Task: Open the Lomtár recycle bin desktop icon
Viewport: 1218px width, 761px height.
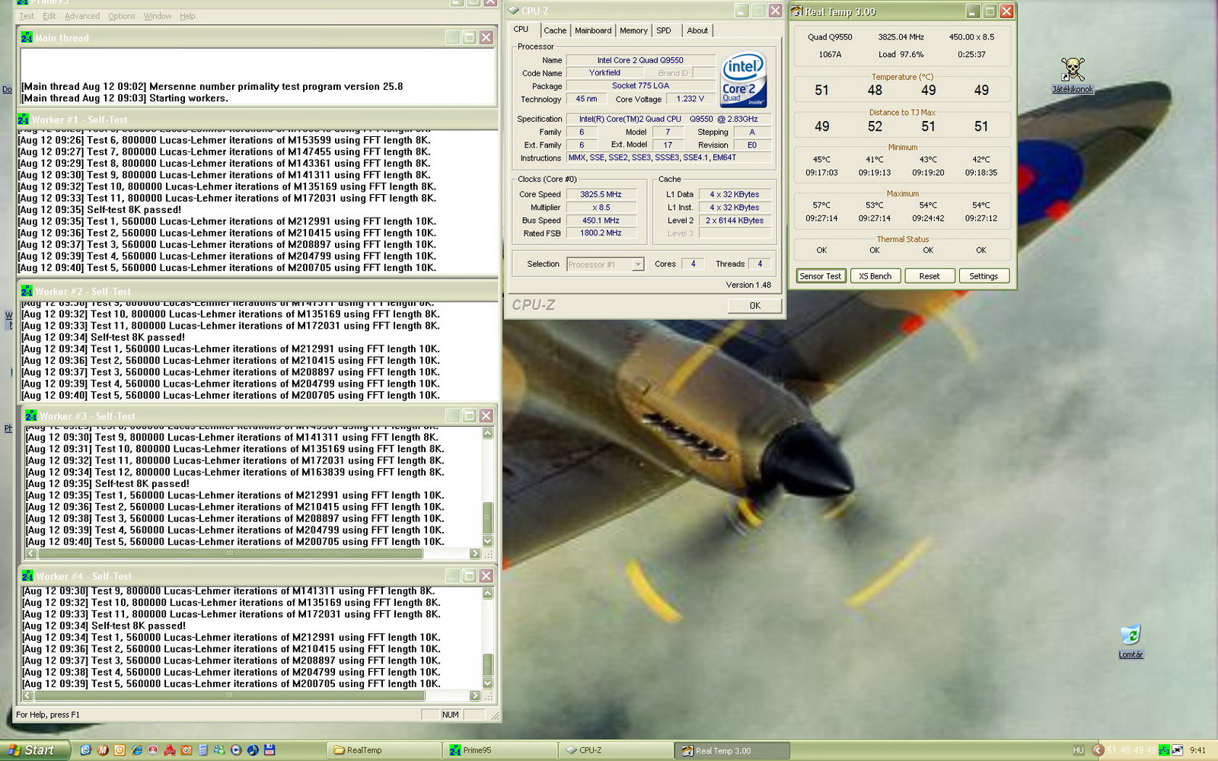Action: click(x=1130, y=635)
